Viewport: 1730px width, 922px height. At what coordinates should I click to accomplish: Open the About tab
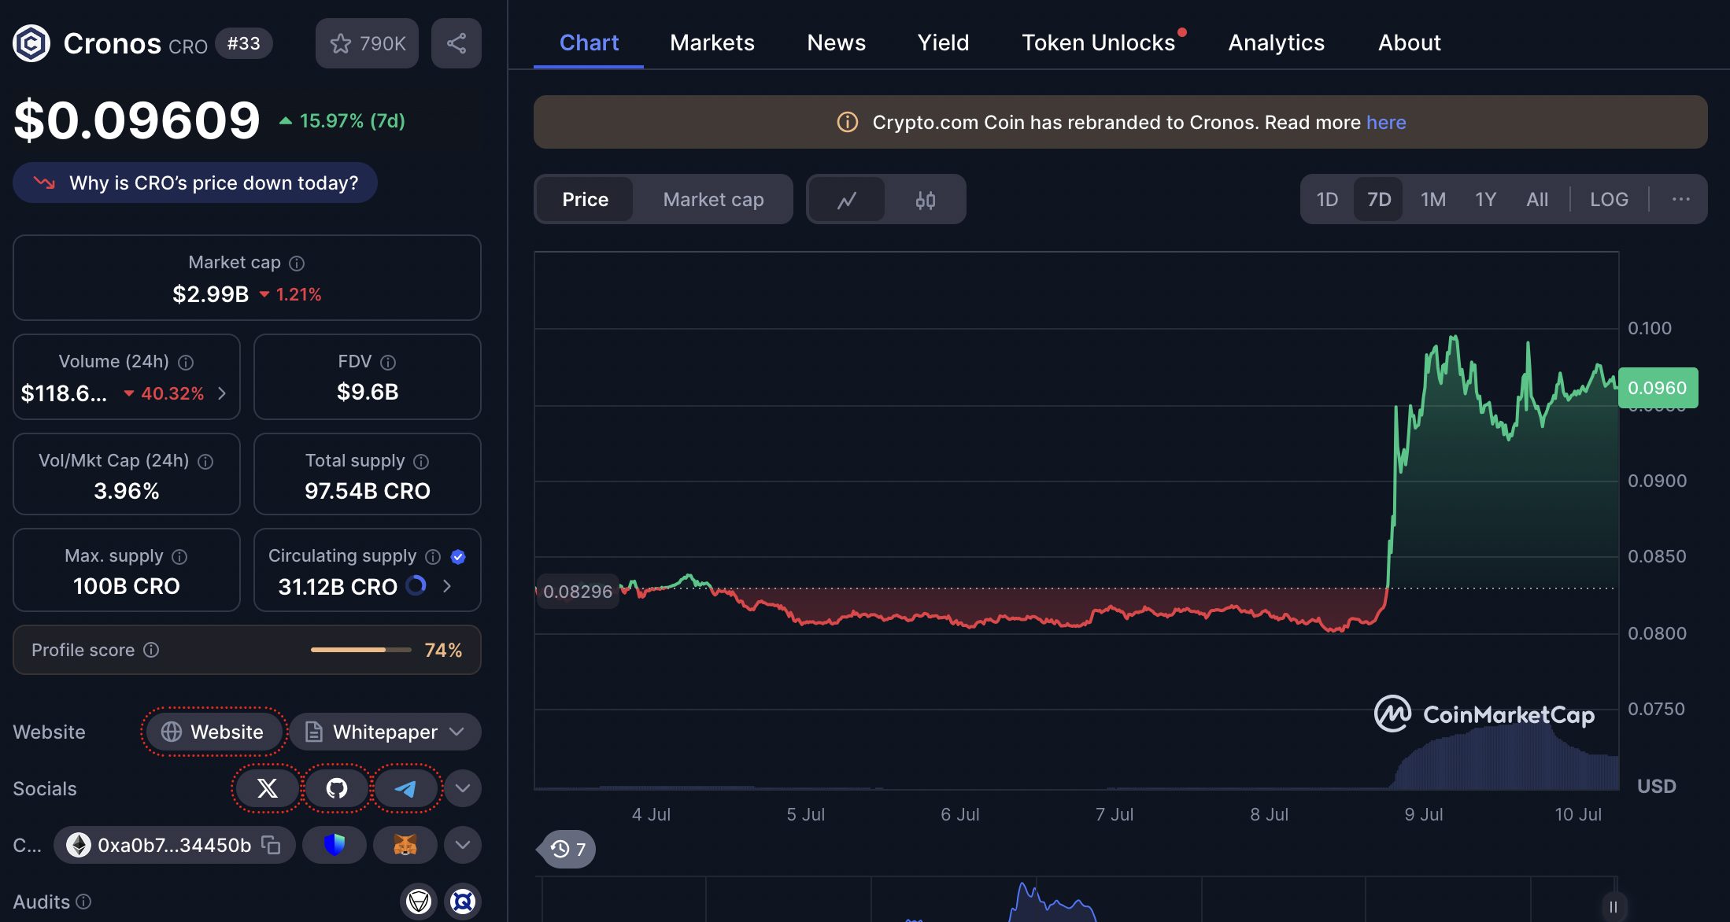tap(1410, 42)
